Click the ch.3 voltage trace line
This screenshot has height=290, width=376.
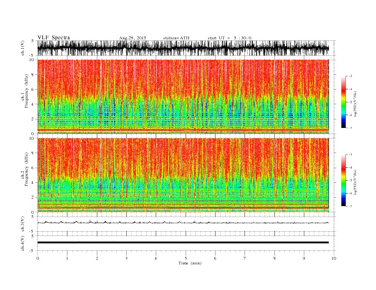coord(183,222)
